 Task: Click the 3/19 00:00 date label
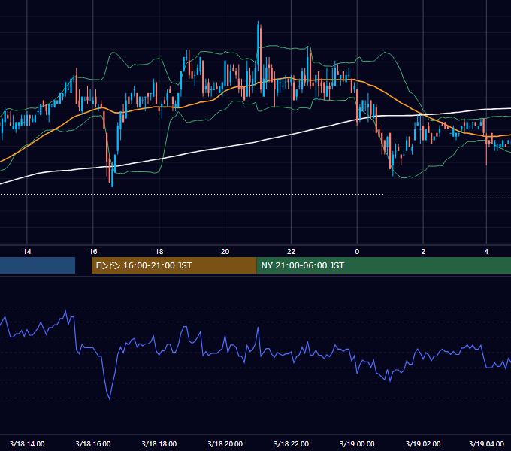357,443
